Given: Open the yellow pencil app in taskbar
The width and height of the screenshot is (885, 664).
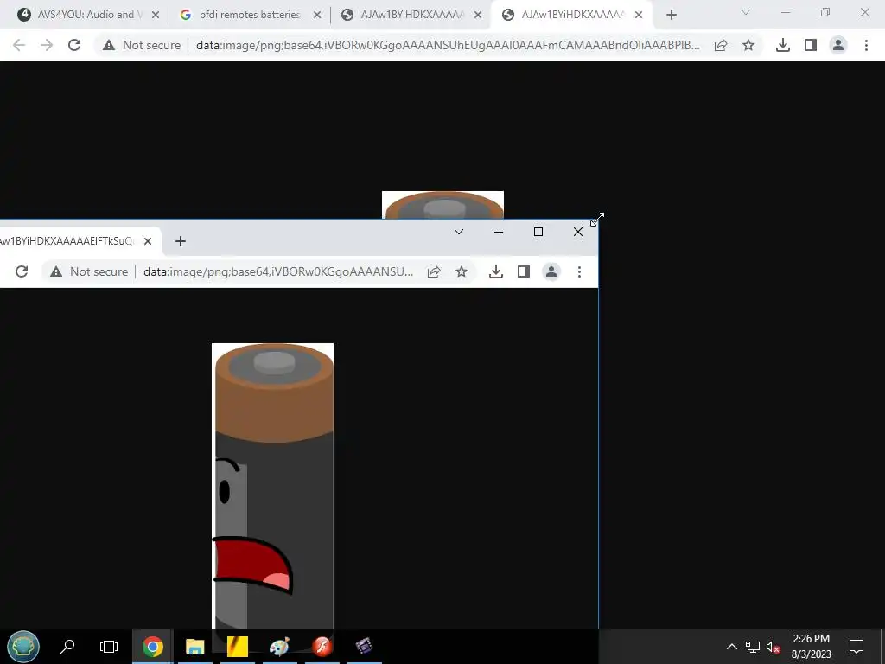Looking at the screenshot, I should coord(237,646).
